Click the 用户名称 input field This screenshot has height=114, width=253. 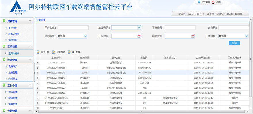(73, 28)
